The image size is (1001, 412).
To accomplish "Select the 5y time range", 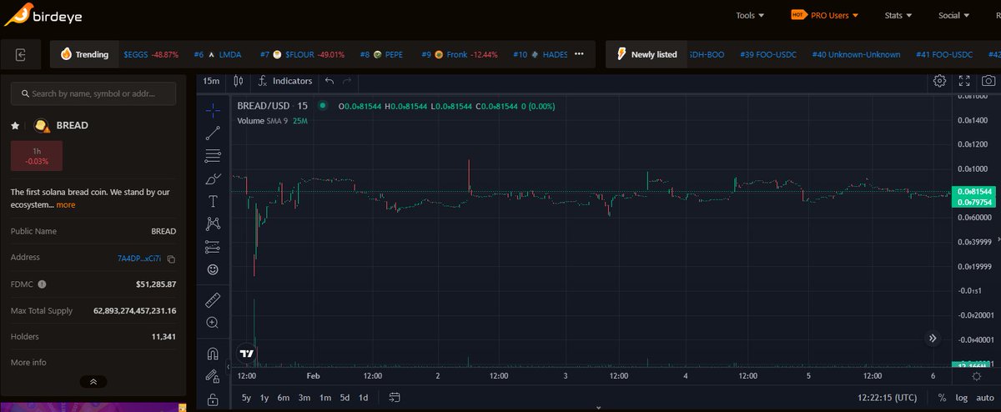I will 246,398.
